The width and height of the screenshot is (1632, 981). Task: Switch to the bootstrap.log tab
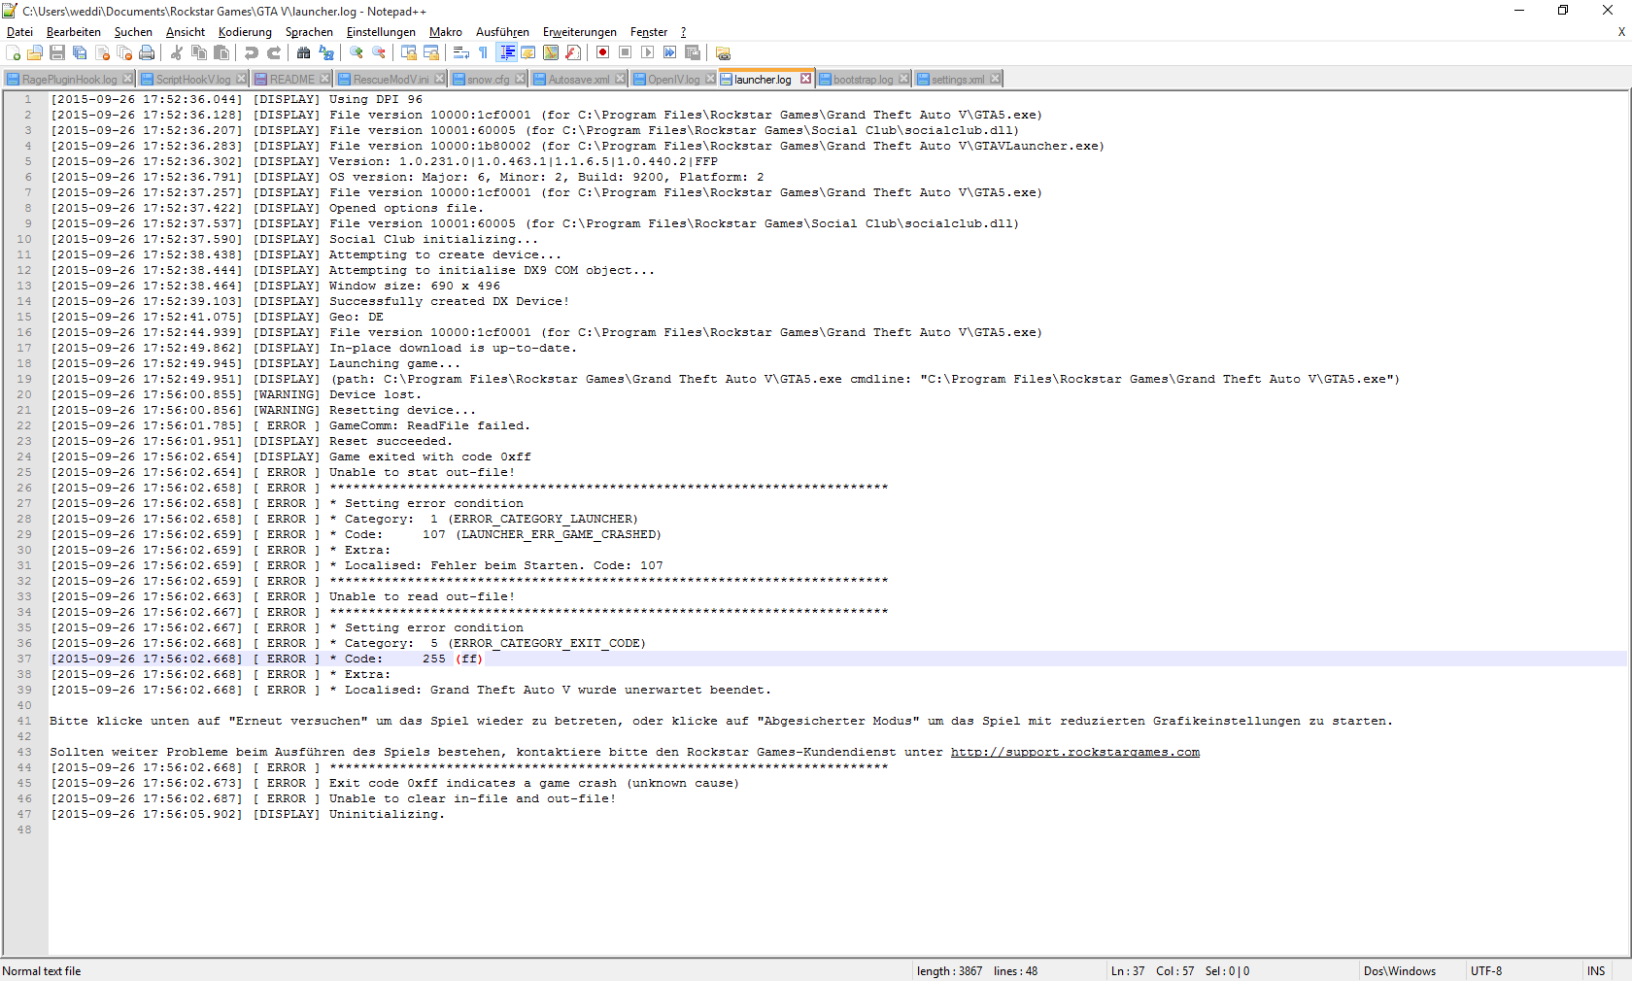tap(863, 79)
